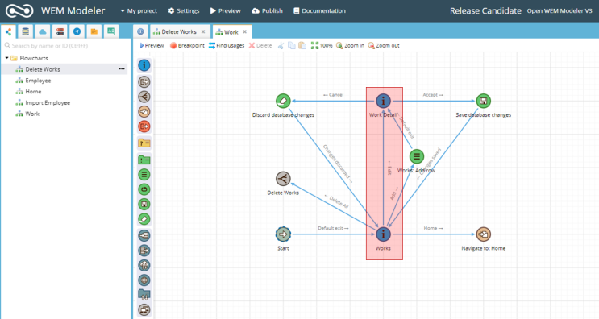This screenshot has height=319, width=599.
Task: Select the Delete Works node on canvas
Action: point(283,179)
